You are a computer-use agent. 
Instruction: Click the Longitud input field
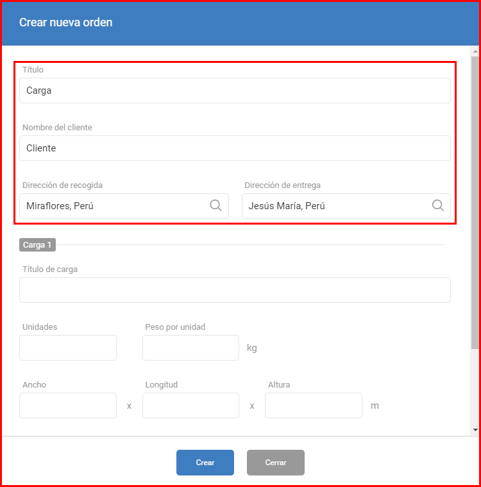(190, 406)
